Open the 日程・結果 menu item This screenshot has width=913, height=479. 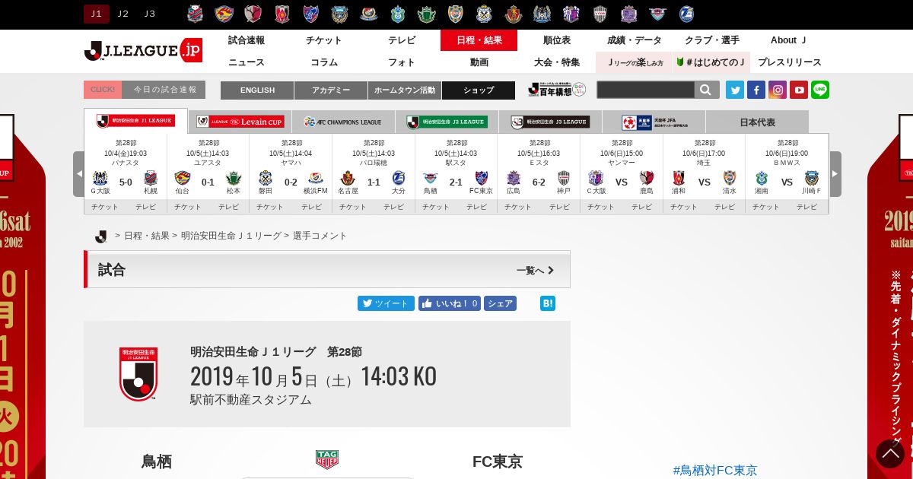pyautogui.click(x=479, y=40)
